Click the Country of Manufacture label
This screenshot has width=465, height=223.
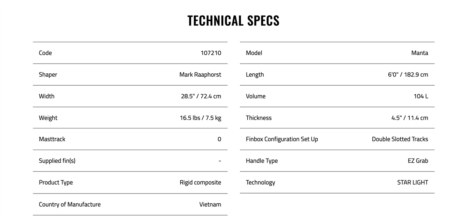(70, 204)
